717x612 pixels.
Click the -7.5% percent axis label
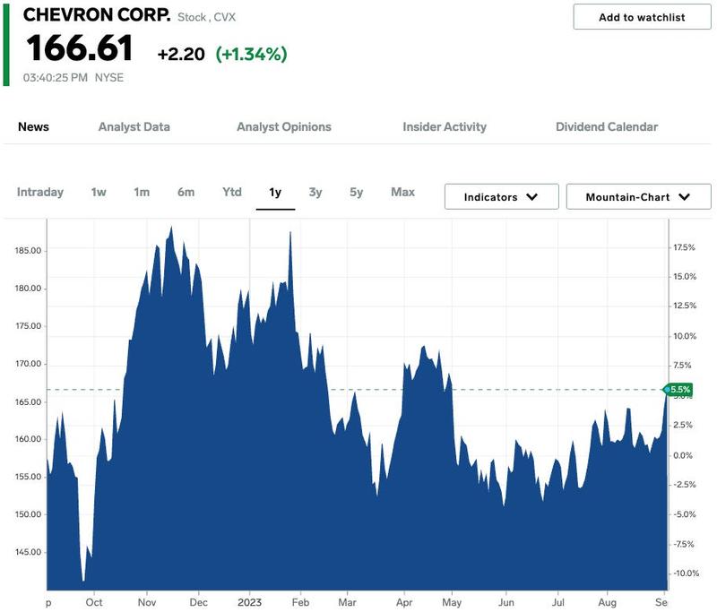(685, 544)
